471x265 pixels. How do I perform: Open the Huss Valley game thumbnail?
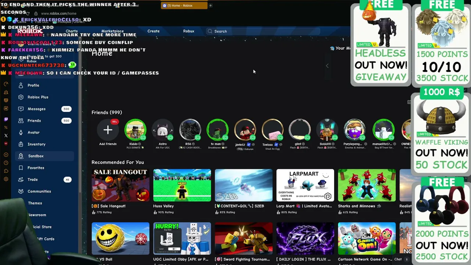tap(182, 185)
